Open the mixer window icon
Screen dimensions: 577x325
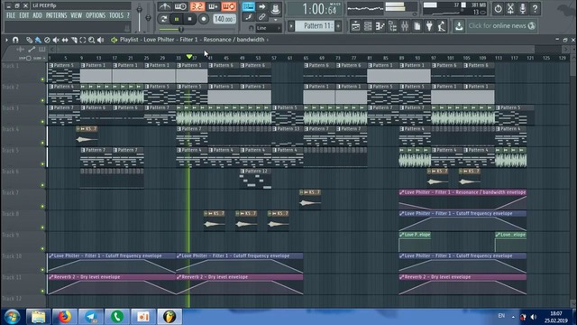click(405, 26)
